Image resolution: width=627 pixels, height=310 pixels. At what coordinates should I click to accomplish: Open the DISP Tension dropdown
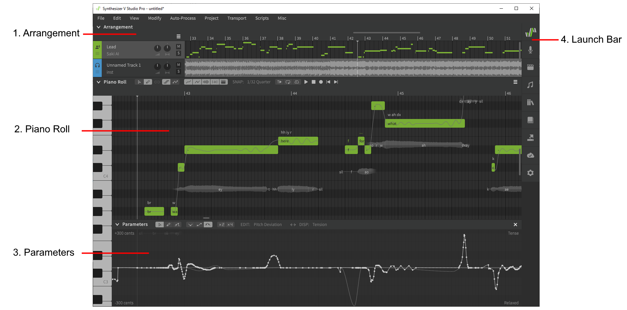pos(320,225)
